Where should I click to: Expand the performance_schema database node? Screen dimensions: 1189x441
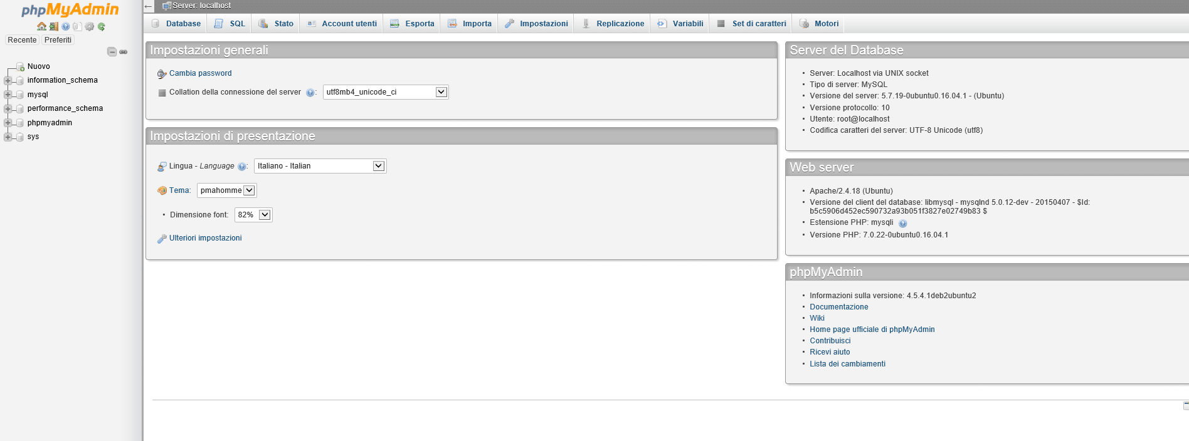(8, 108)
